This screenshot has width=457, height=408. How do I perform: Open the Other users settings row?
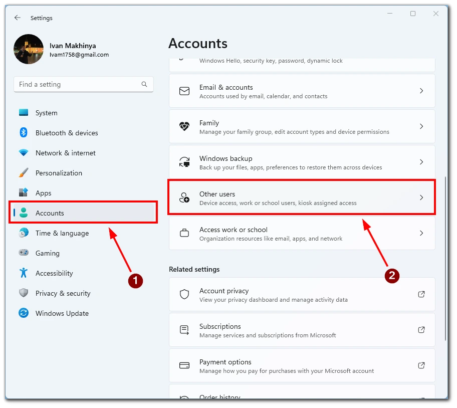[302, 197]
